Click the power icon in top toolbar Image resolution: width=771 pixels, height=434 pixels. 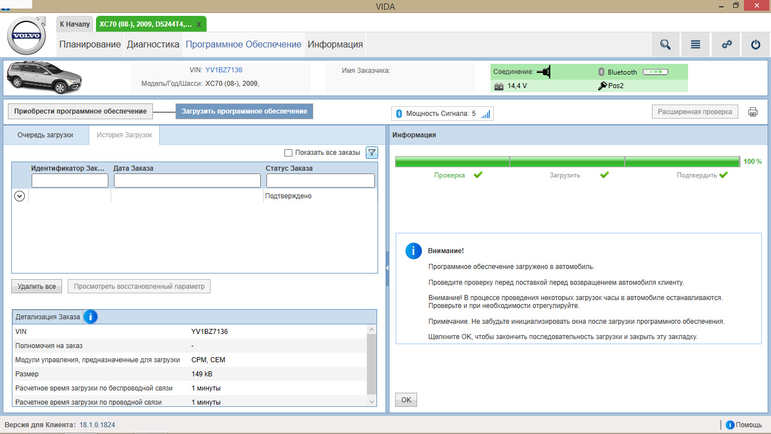(x=756, y=45)
